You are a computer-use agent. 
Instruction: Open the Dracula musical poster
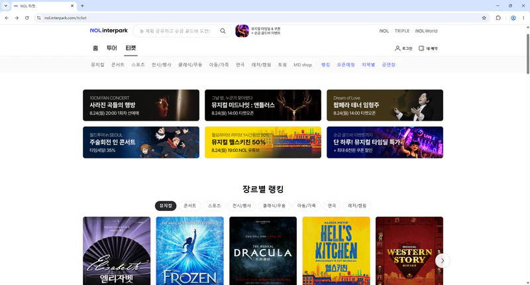(x=263, y=251)
